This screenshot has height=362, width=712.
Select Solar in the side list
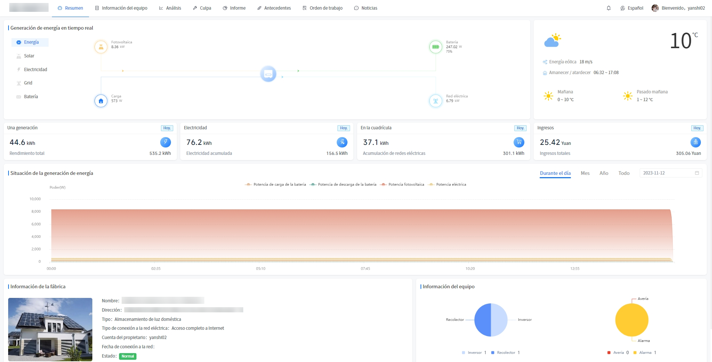tap(29, 56)
